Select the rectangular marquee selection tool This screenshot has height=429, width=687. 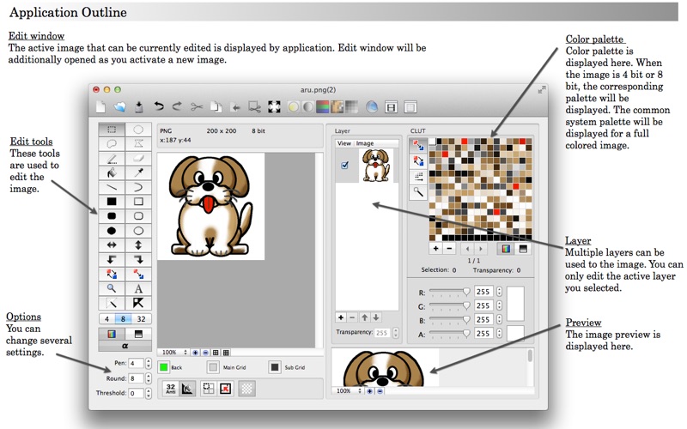[112, 130]
